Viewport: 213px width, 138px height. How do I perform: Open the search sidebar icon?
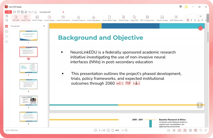click(x=6, y=42)
